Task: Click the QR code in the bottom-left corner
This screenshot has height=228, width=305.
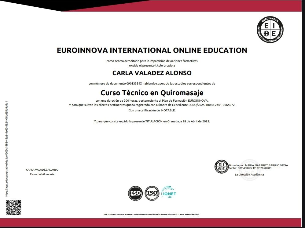Action: point(14,208)
